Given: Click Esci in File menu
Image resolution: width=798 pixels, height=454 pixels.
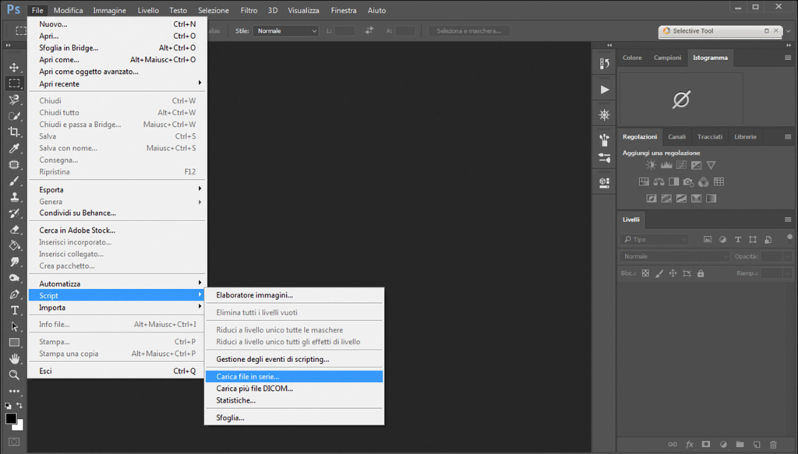Looking at the screenshot, I should point(117,371).
